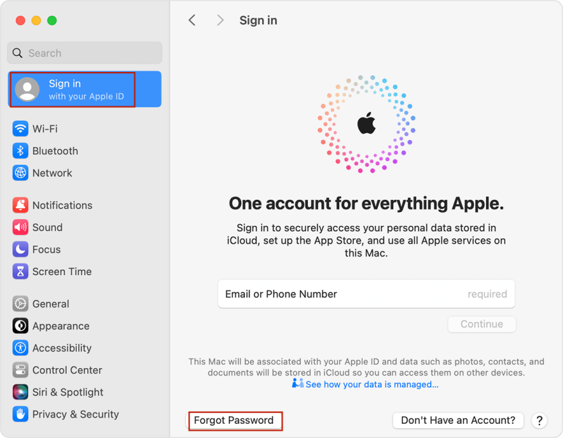This screenshot has width=563, height=438.
Task: Select the Network globe icon
Action: (21, 173)
